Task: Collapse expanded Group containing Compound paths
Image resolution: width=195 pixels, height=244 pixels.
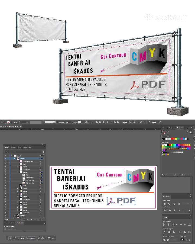Action: pyautogui.click(x=18, y=172)
